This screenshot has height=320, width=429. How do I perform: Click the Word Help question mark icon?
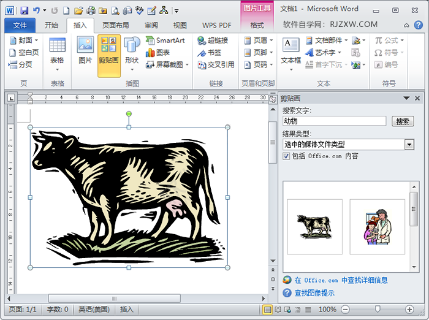point(419,25)
